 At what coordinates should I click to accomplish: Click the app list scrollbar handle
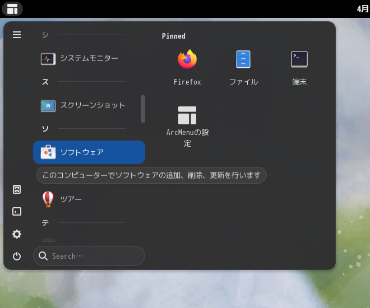pos(143,109)
